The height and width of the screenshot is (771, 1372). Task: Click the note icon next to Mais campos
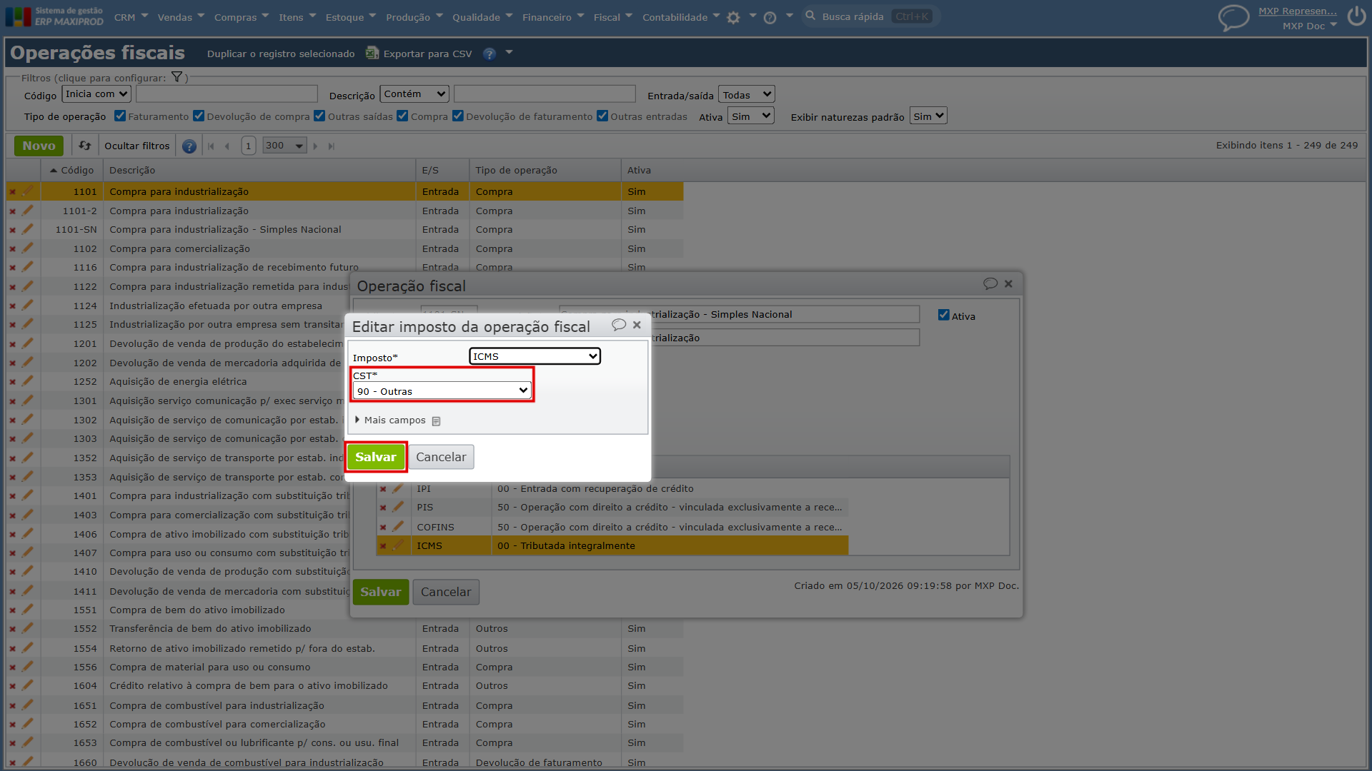click(x=436, y=421)
